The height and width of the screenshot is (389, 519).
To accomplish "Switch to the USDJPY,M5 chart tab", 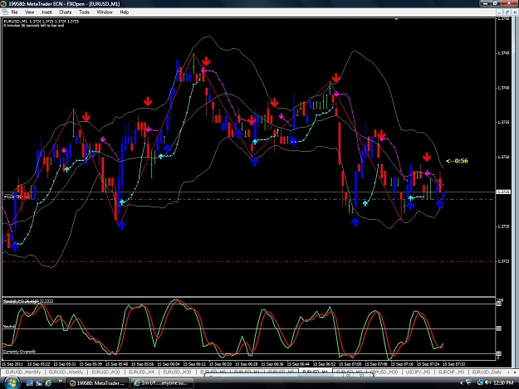I will [418, 372].
